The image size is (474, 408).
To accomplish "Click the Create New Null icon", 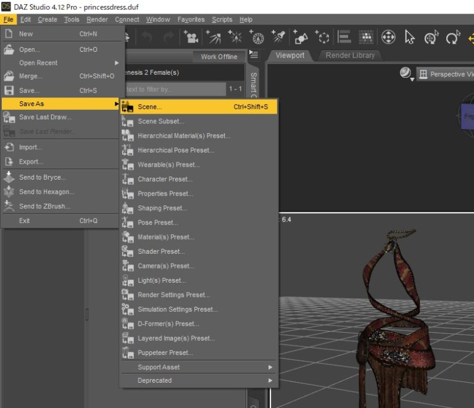I will pos(322,38).
